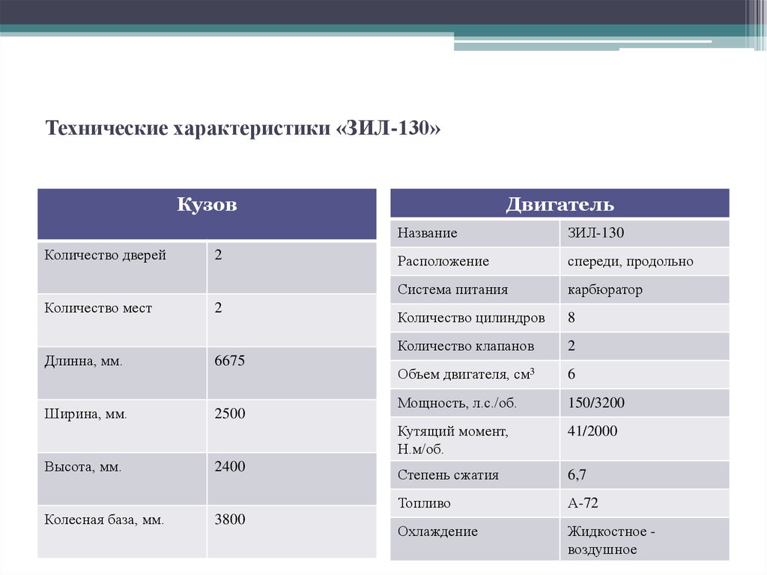Click the «Кутящий момент, Н.м/об.» label
The image size is (767, 575).
pos(453,440)
